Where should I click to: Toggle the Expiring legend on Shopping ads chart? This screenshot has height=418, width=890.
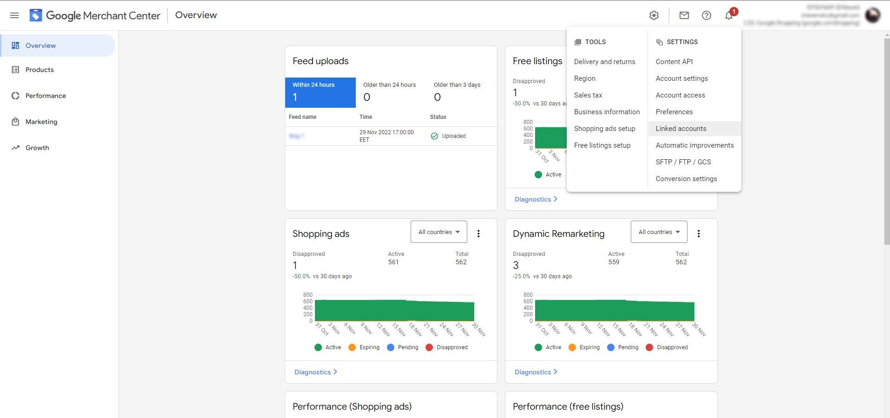[x=364, y=347]
